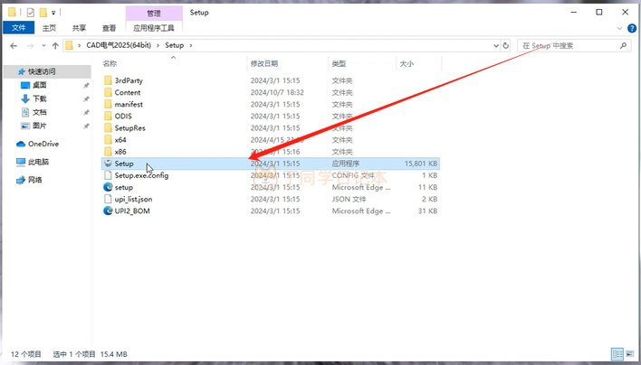641x365 pixels.
Task: Click the 2024/10/7 18:32 date cell
Action: point(277,92)
